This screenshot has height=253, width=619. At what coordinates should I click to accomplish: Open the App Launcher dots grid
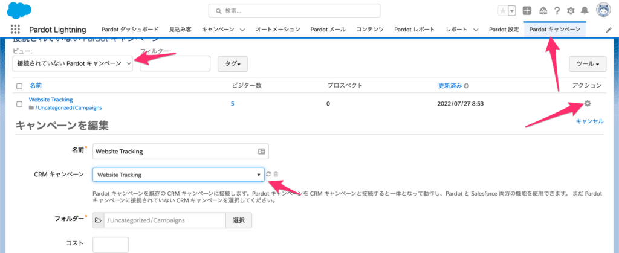click(x=15, y=30)
